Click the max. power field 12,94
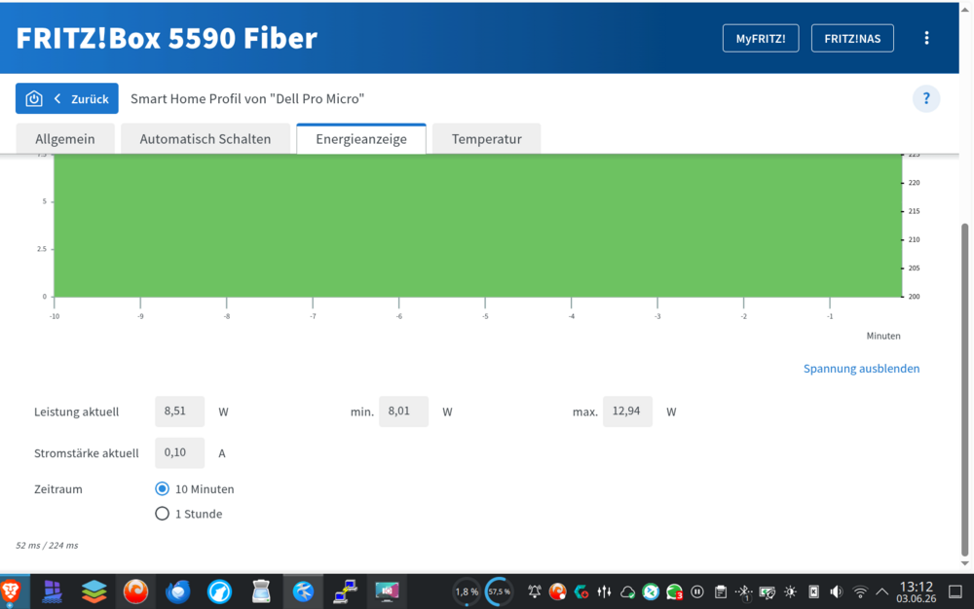The width and height of the screenshot is (974, 609). click(x=627, y=412)
